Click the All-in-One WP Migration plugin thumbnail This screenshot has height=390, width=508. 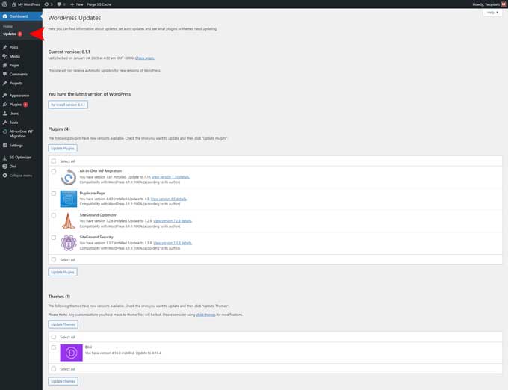click(69, 177)
